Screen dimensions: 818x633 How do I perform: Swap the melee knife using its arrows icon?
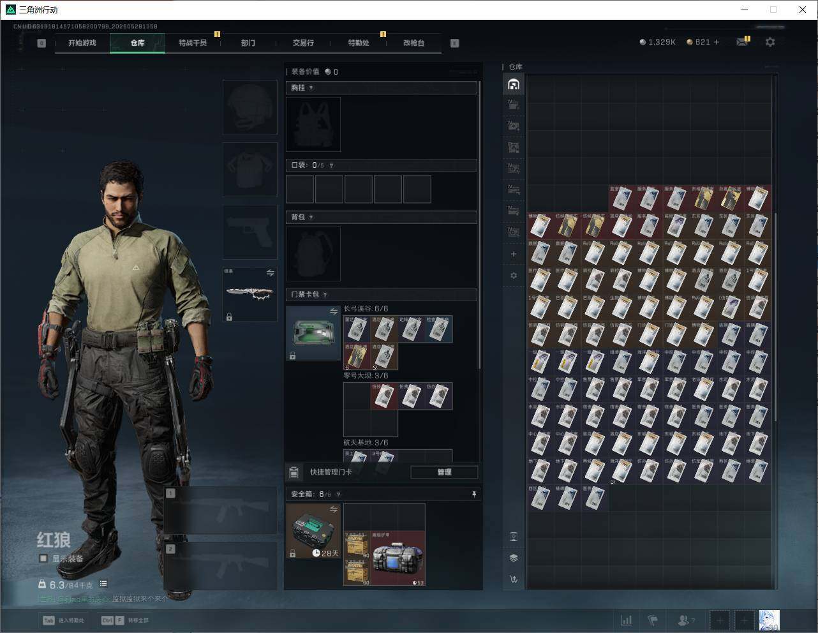[270, 272]
